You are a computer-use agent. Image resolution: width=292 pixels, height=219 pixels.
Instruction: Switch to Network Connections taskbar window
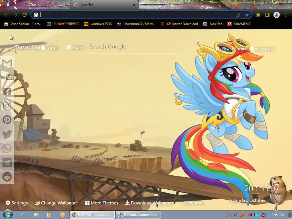138,215
